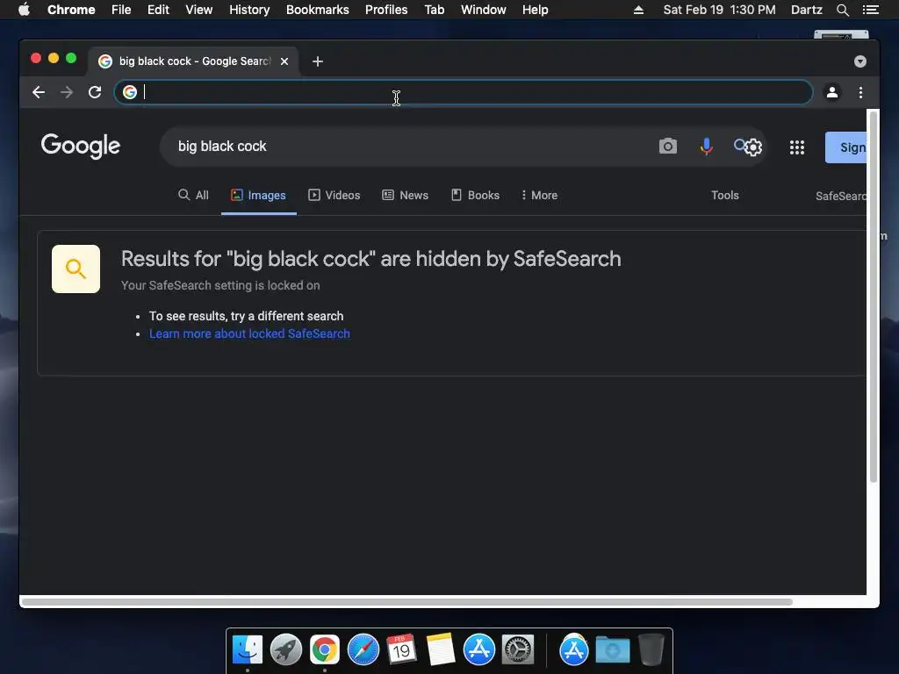The width and height of the screenshot is (899, 674).
Task: Go back with the browser back arrow
Action: pos(39,92)
